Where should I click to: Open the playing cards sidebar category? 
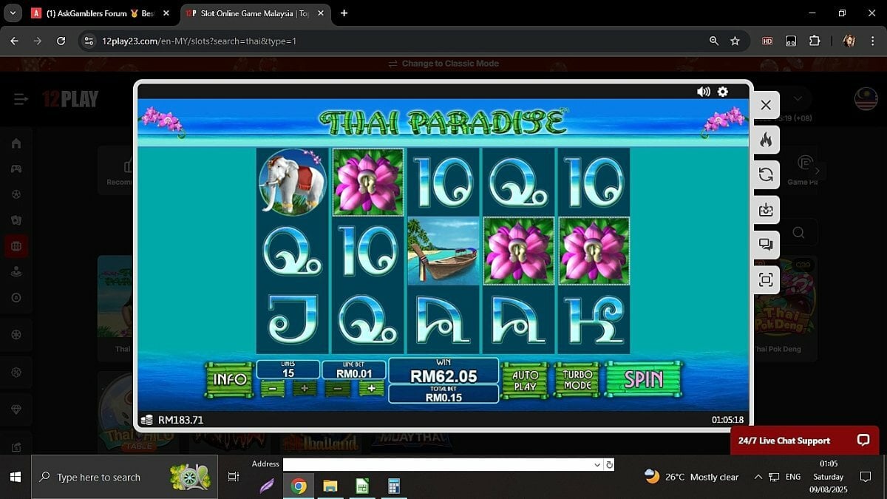tap(16, 220)
